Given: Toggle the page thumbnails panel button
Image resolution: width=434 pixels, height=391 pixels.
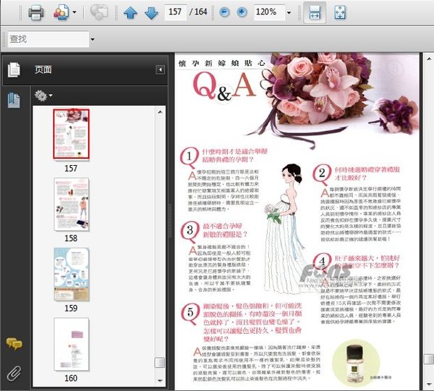Looking at the screenshot, I should 13,101.
